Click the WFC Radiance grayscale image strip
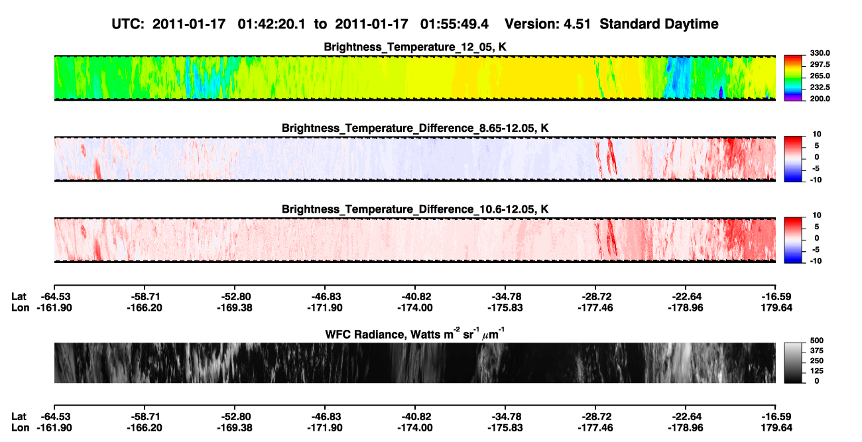Viewport: 862px width, 442px height. click(x=415, y=362)
